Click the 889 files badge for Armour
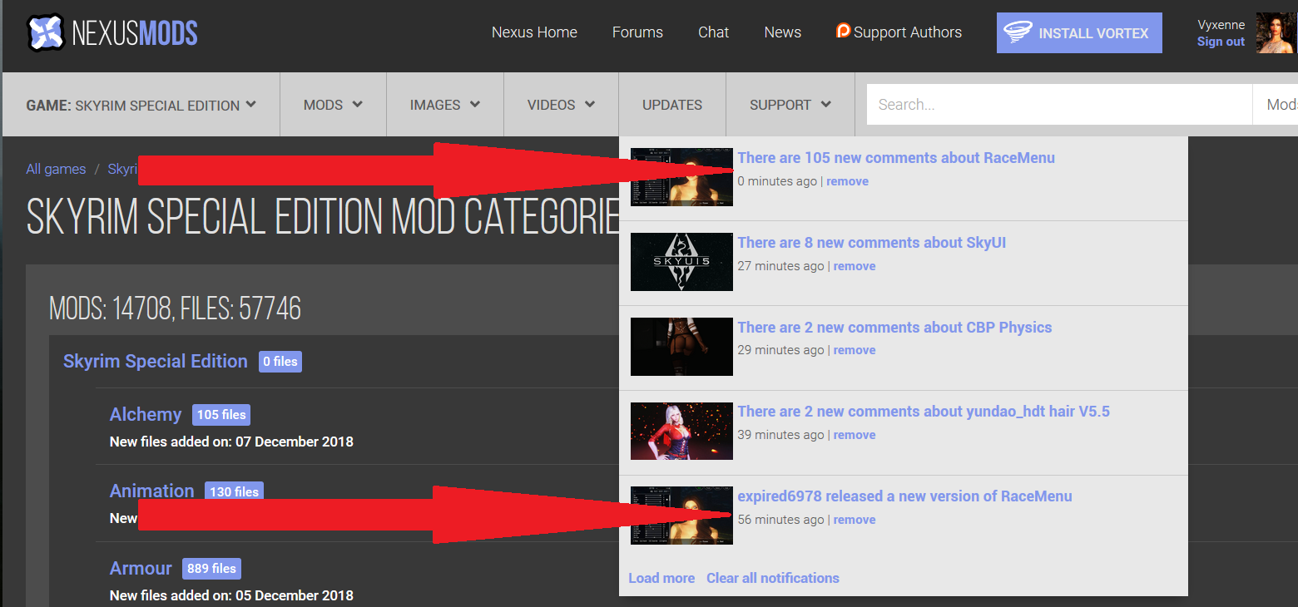The height and width of the screenshot is (607, 1298). [211, 569]
